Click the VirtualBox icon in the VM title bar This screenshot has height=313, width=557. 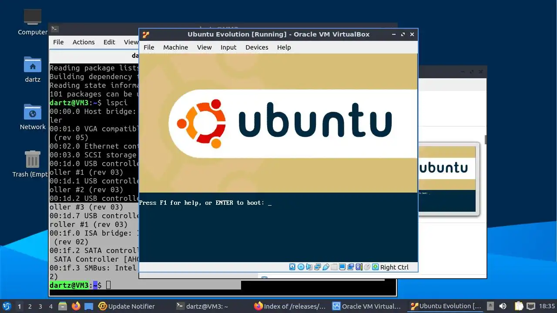146,34
